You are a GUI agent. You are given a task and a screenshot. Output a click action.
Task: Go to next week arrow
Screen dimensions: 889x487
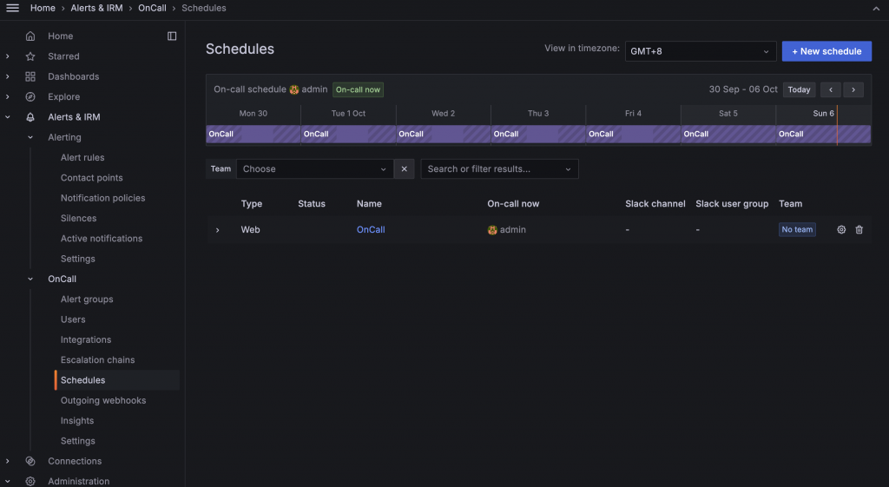[853, 89]
